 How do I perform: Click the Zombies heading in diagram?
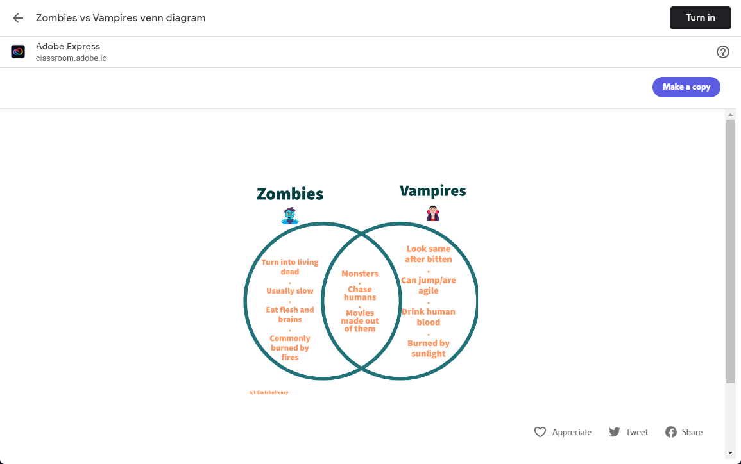pos(290,194)
